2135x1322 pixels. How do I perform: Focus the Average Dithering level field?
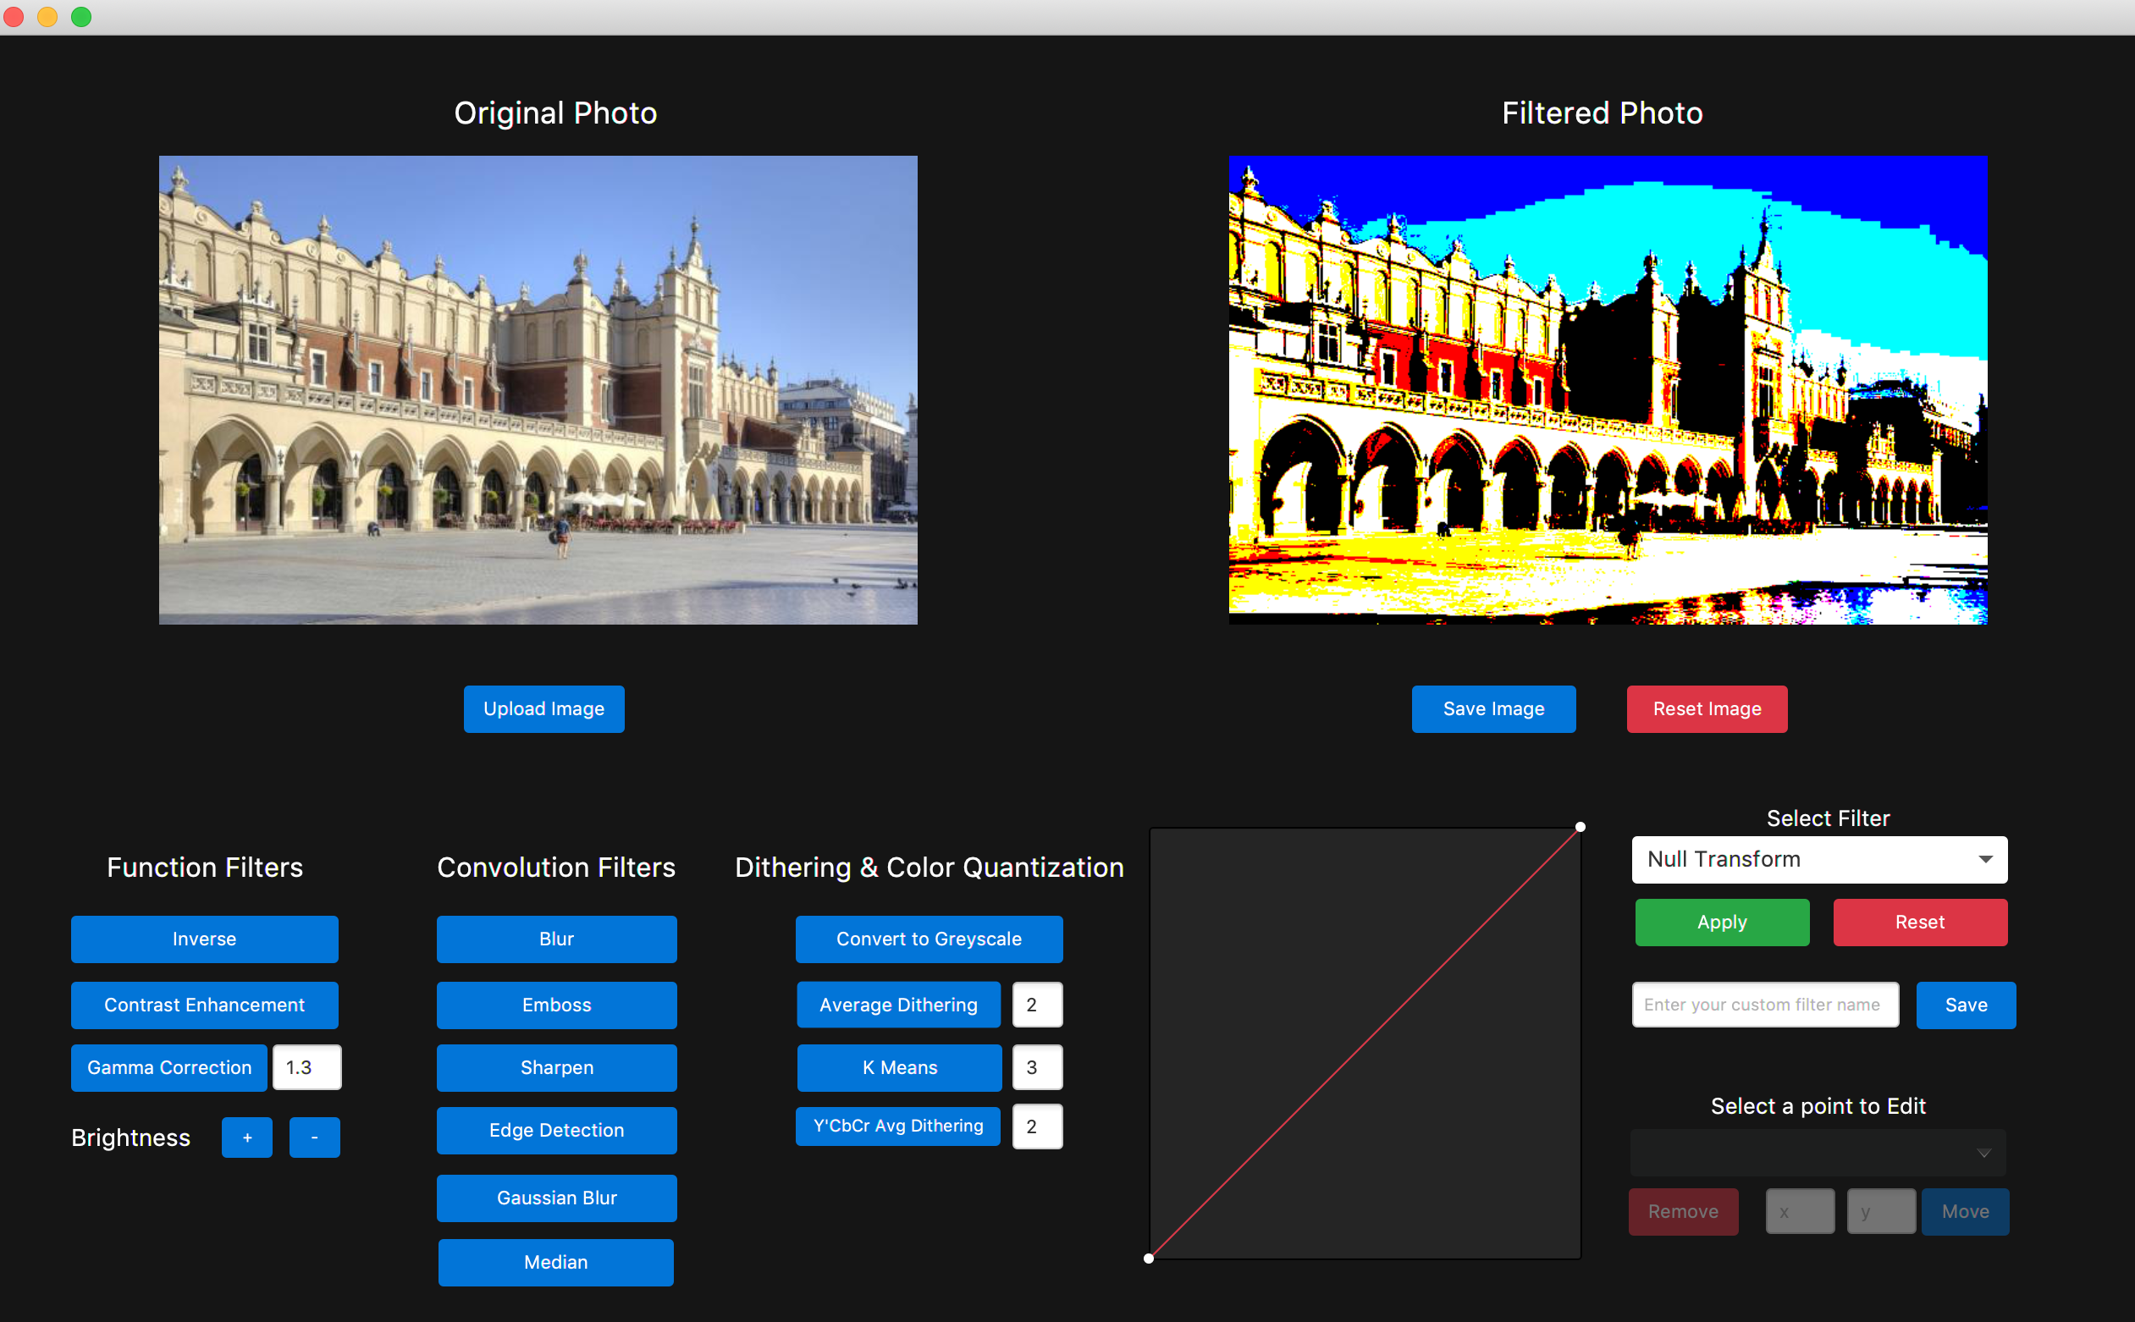point(1037,1005)
